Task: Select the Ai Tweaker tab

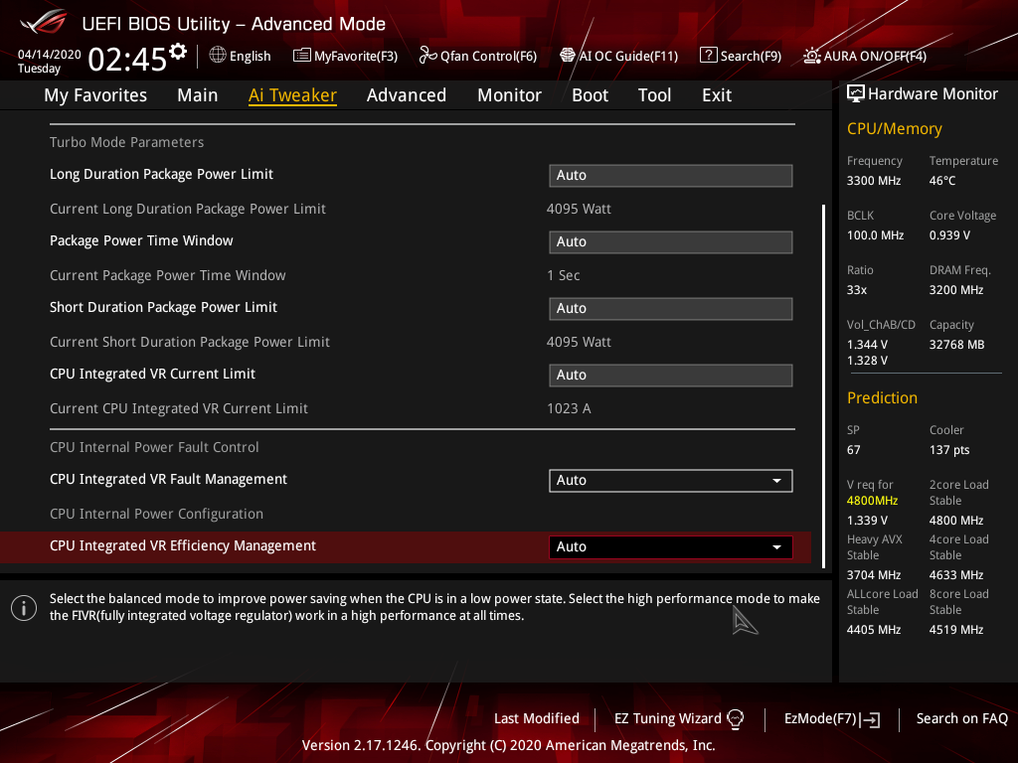Action: point(292,95)
